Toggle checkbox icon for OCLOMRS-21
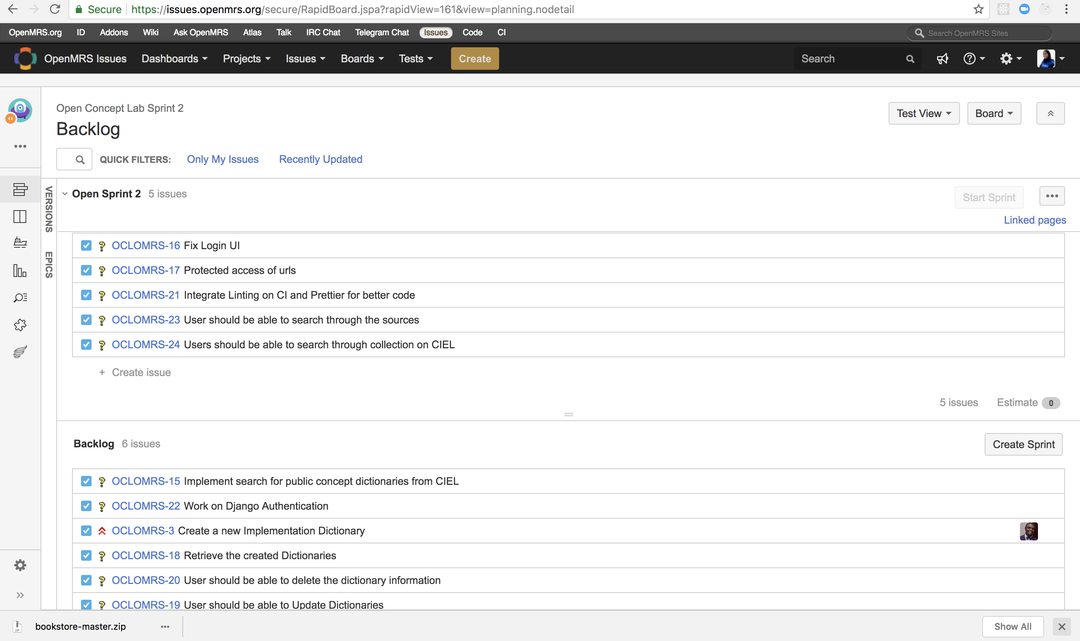The image size is (1080, 641). pos(86,295)
